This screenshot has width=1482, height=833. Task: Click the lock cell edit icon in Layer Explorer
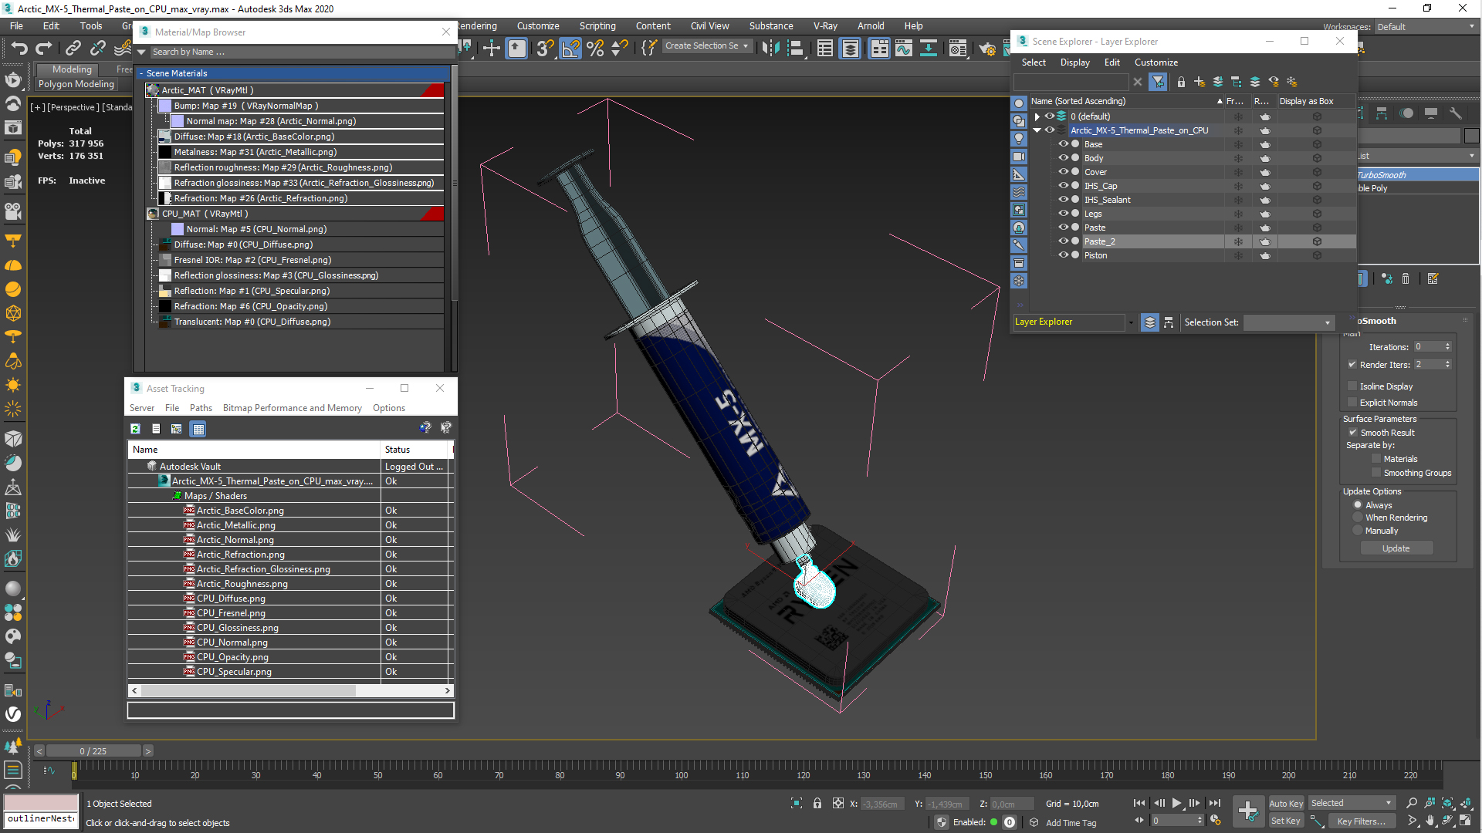click(1181, 82)
